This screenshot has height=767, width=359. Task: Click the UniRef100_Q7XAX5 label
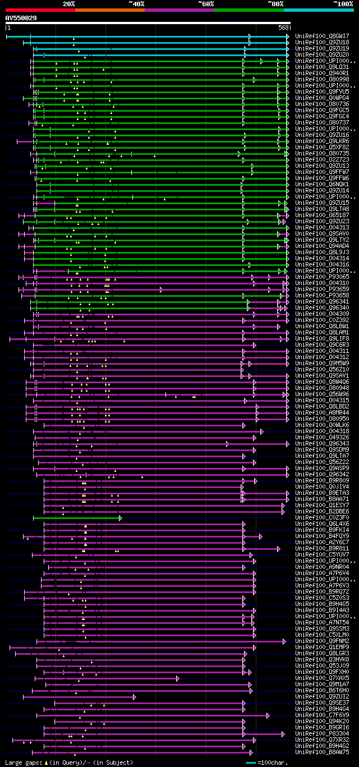point(322,678)
